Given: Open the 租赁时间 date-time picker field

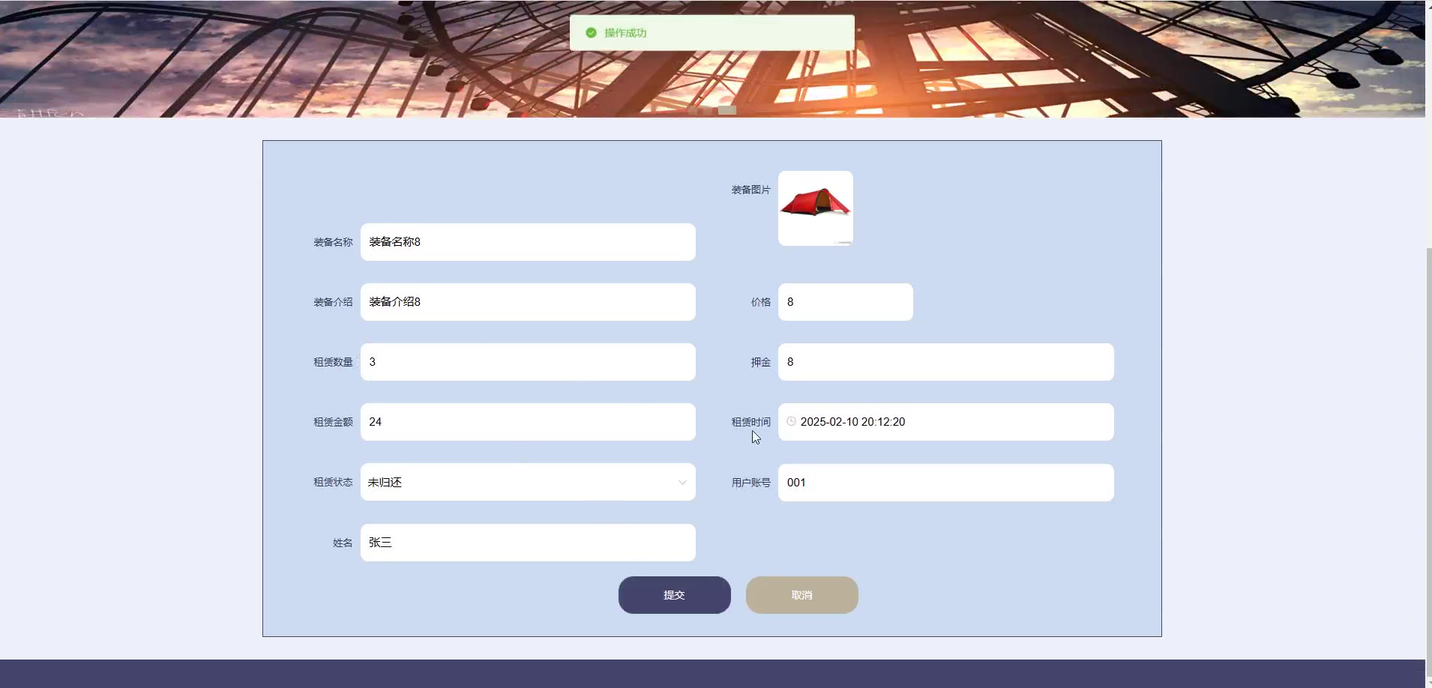Looking at the screenshot, I should pos(945,422).
